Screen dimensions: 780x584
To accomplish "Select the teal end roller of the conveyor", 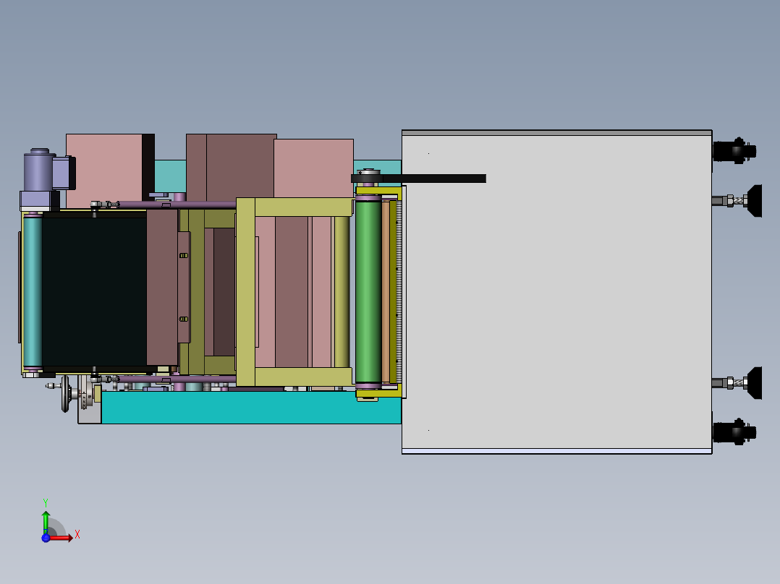I will [33, 292].
